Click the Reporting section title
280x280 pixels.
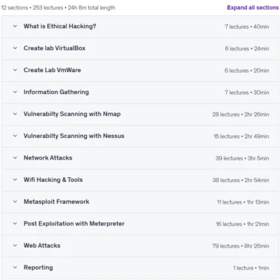pyautogui.click(x=38, y=267)
